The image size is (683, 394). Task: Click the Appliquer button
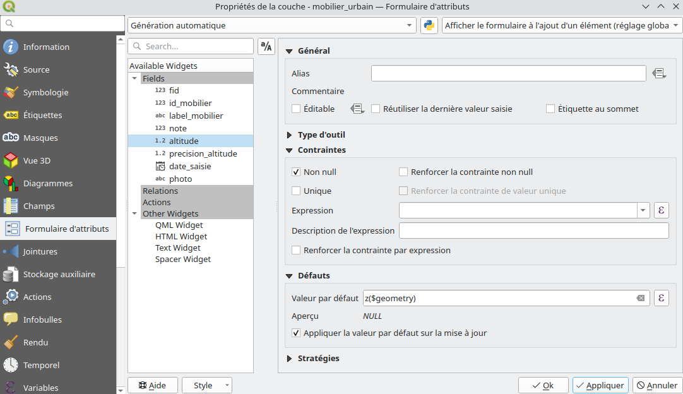click(599, 385)
